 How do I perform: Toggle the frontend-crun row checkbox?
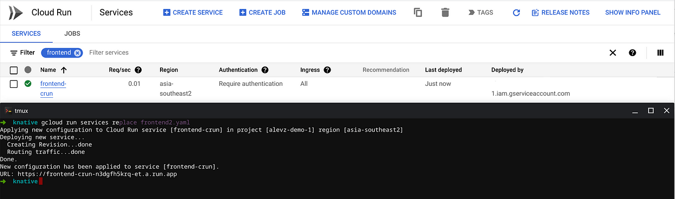point(14,84)
